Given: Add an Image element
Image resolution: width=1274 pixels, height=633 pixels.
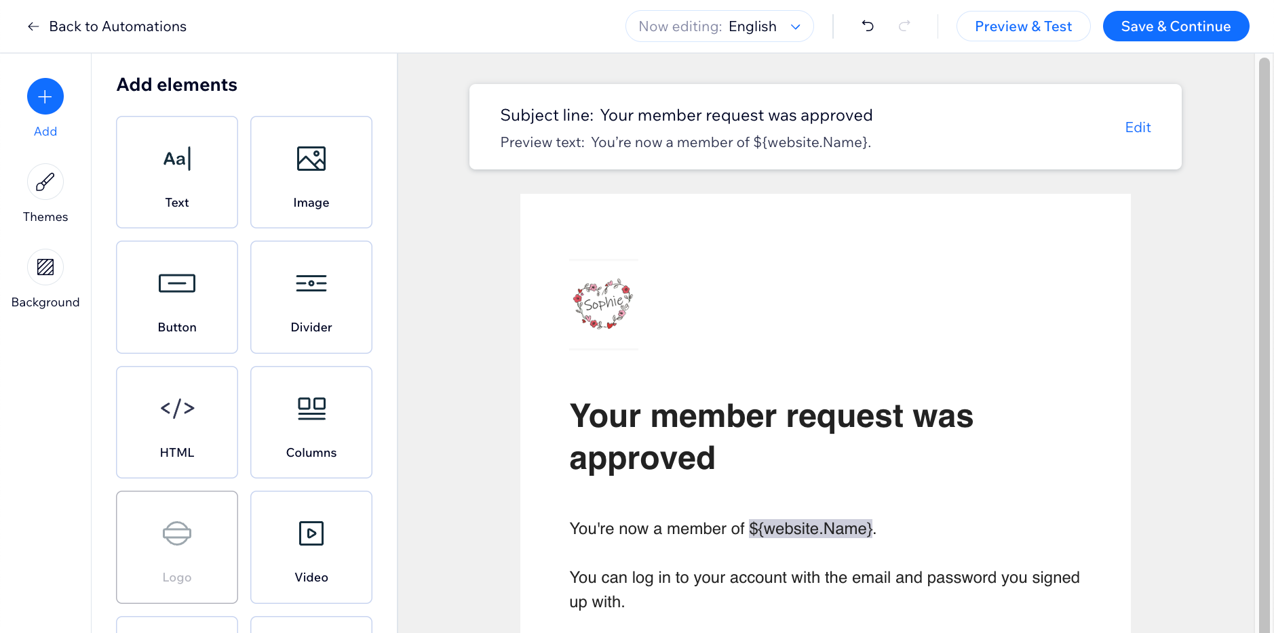Looking at the screenshot, I should pyautogui.click(x=311, y=172).
